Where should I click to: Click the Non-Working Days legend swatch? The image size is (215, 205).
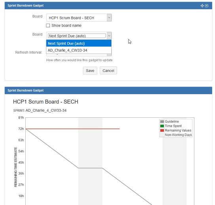(162, 135)
